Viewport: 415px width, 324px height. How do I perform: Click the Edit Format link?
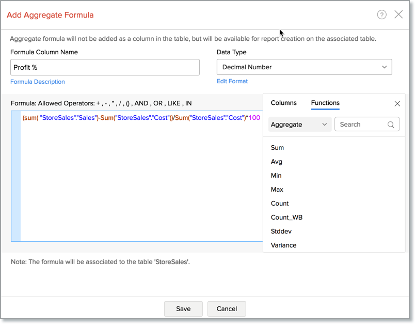pyautogui.click(x=232, y=81)
